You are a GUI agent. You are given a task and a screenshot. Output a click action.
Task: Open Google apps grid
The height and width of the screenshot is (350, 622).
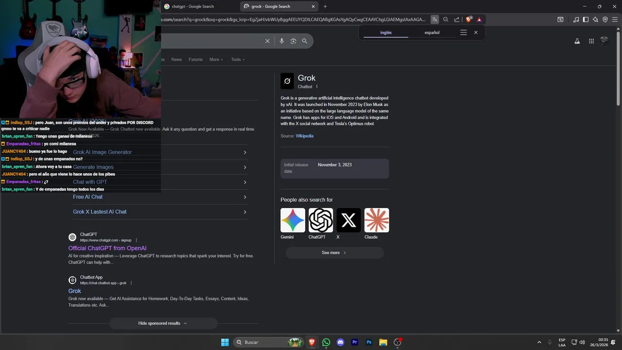tap(591, 41)
